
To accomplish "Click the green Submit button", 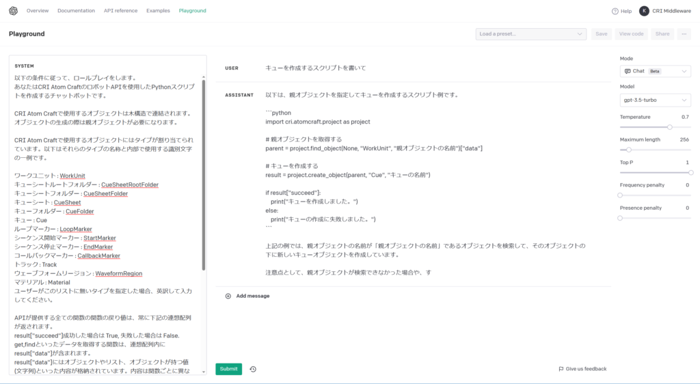I will [x=228, y=369].
